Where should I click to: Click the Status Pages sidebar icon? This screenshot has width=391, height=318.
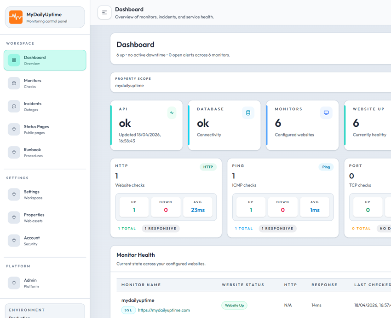tap(14, 130)
